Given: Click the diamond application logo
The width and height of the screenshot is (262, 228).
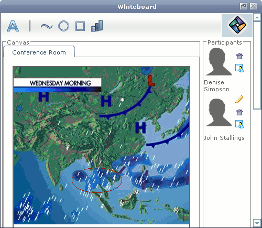Looking at the screenshot, I should pos(237,25).
